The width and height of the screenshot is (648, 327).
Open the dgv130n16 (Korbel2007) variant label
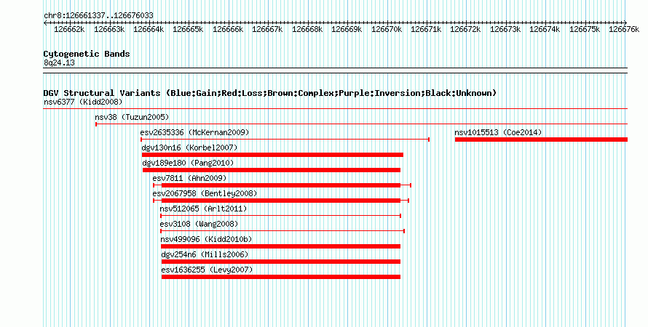[190, 148]
